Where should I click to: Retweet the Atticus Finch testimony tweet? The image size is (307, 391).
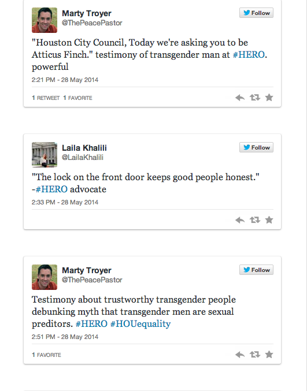pyautogui.click(x=255, y=97)
